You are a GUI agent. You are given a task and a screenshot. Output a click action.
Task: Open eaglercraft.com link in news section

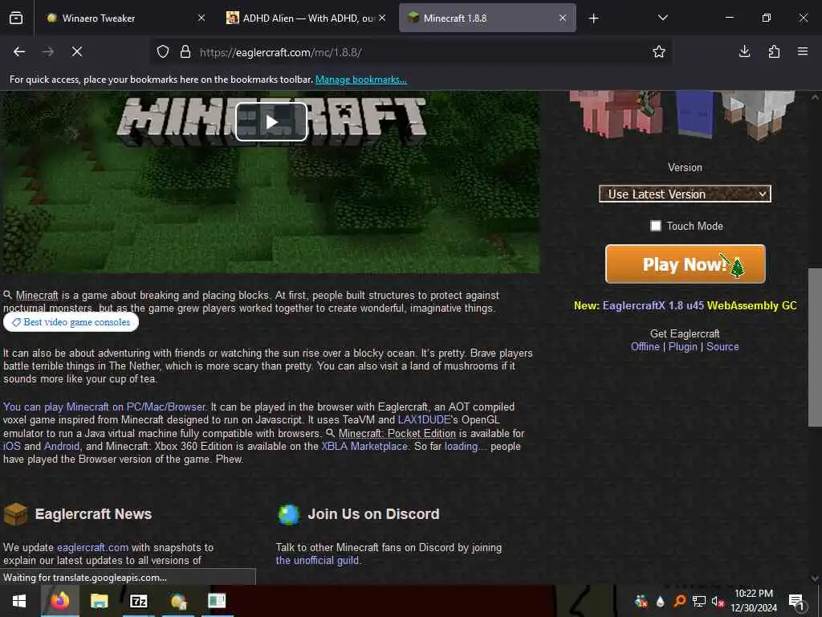click(x=92, y=547)
